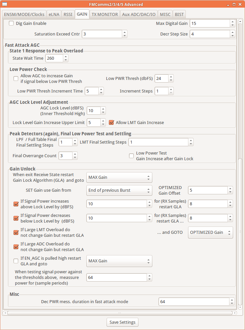The width and height of the screenshot is (245, 330).
Task: Open the MISC tab
Action: pos(165,14)
